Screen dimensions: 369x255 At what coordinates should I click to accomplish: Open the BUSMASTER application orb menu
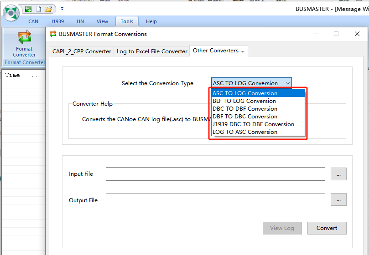(x=11, y=13)
